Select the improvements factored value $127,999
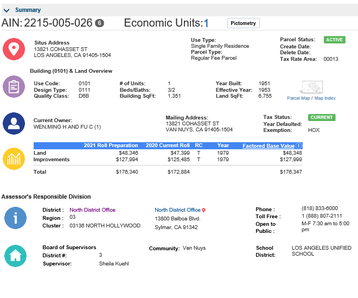This screenshot has height=298, width=358. (291, 159)
